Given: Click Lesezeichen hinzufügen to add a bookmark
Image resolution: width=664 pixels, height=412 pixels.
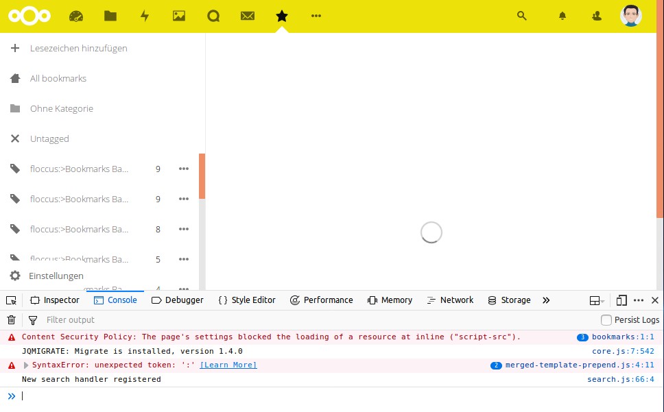Looking at the screenshot, I should pos(78,48).
